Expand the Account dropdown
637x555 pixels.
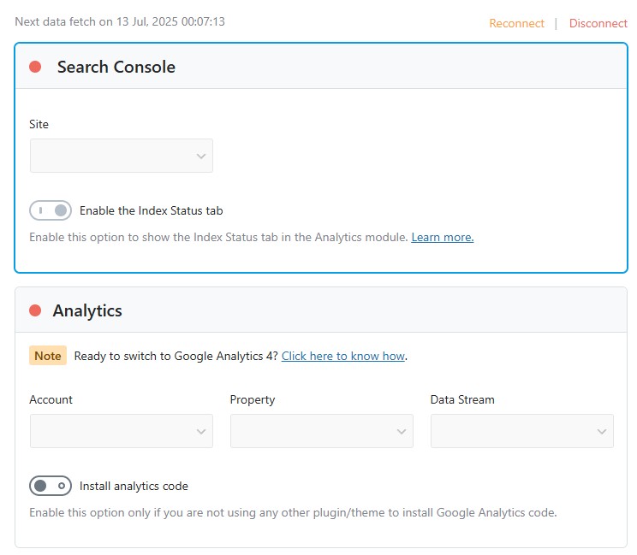point(121,431)
